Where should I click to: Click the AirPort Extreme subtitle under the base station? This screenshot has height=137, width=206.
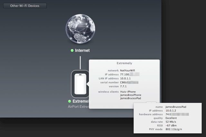(x=78, y=106)
